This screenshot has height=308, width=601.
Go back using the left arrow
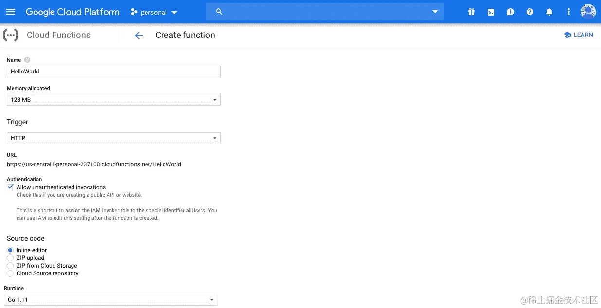coord(139,35)
